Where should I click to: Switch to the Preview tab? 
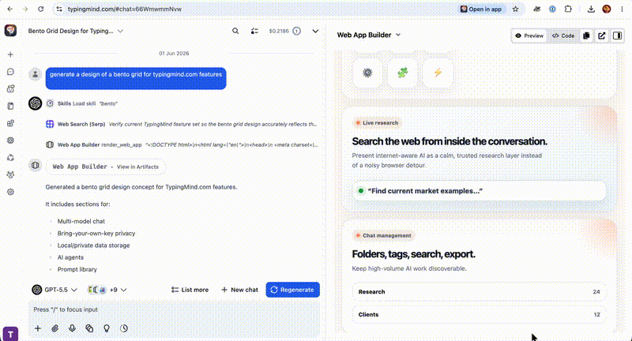[529, 36]
